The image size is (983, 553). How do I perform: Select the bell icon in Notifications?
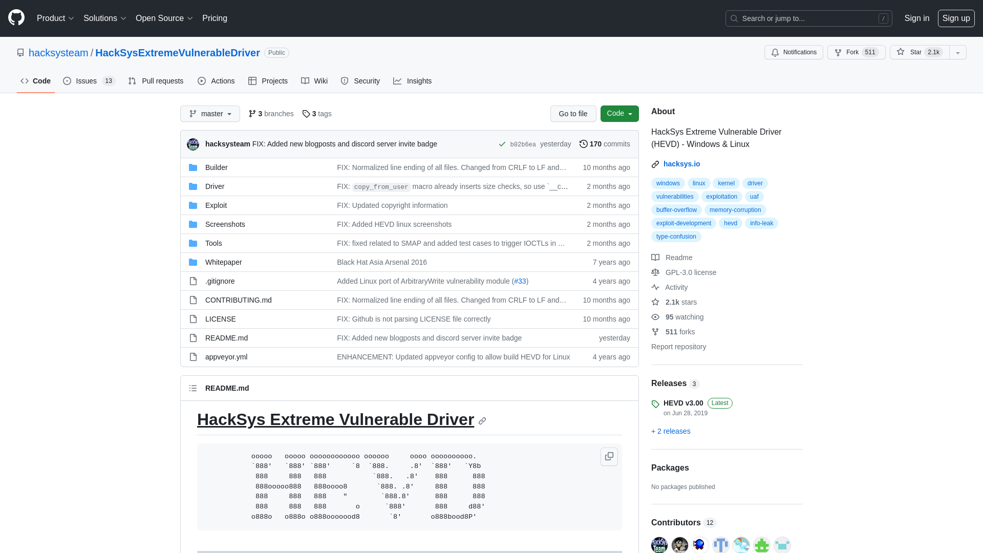(x=775, y=52)
